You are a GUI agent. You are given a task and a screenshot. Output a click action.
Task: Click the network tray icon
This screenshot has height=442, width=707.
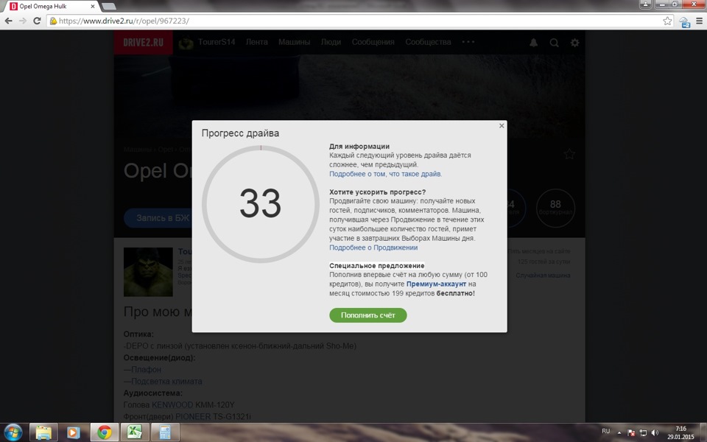tap(643, 433)
